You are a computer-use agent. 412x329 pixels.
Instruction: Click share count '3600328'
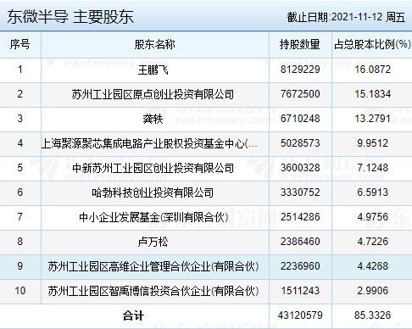point(300,168)
